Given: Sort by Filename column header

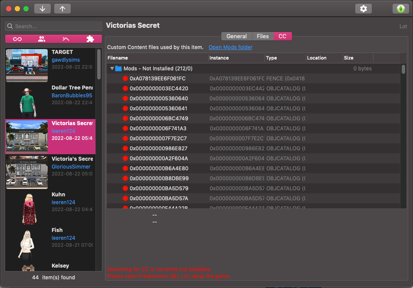Looking at the screenshot, I should coord(157,58).
